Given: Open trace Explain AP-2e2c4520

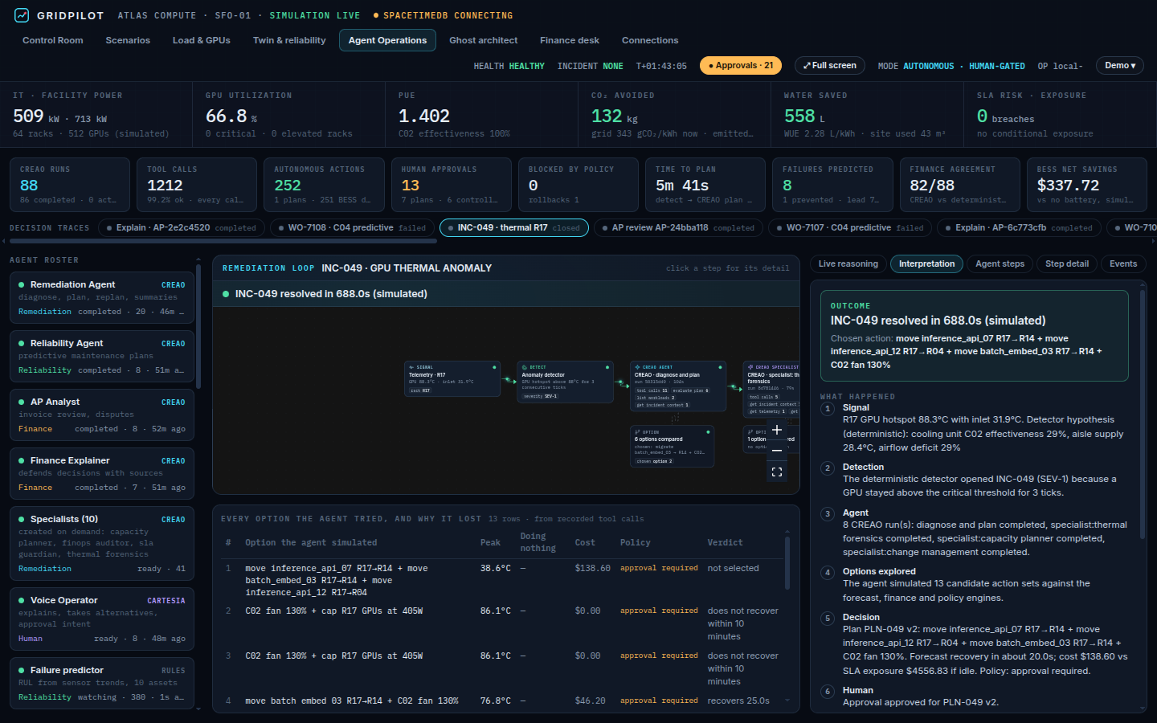Looking at the screenshot, I should point(182,228).
